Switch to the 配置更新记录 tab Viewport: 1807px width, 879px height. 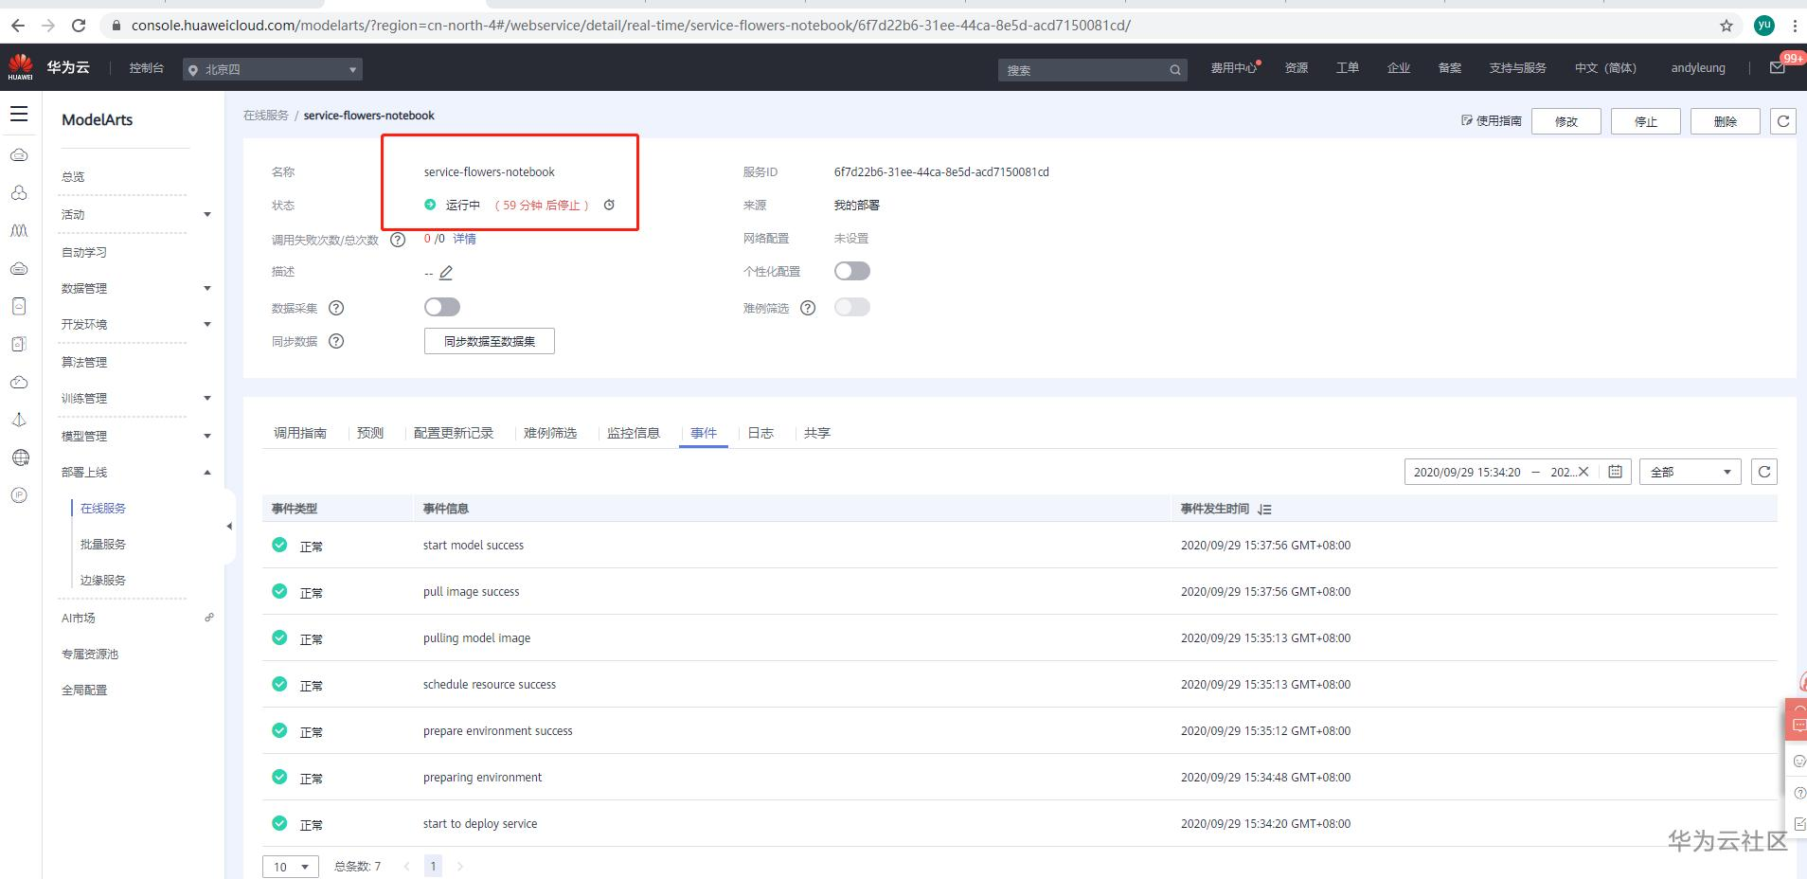(454, 433)
